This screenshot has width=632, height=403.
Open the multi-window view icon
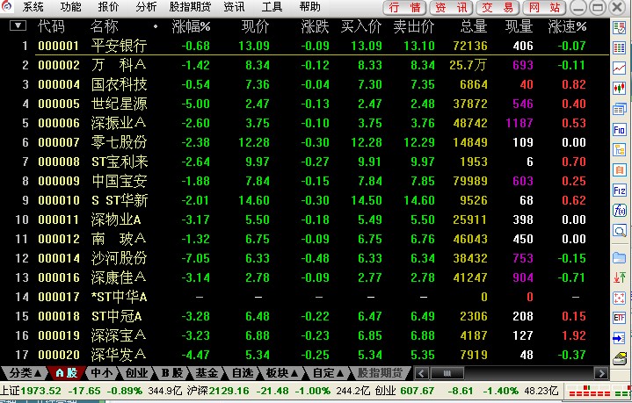pos(620,109)
